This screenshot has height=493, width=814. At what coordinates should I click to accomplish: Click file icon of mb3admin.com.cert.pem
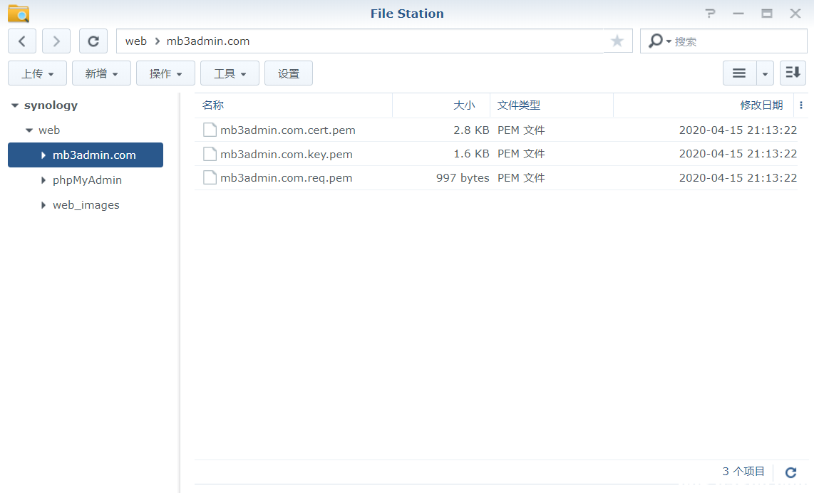[x=210, y=130]
